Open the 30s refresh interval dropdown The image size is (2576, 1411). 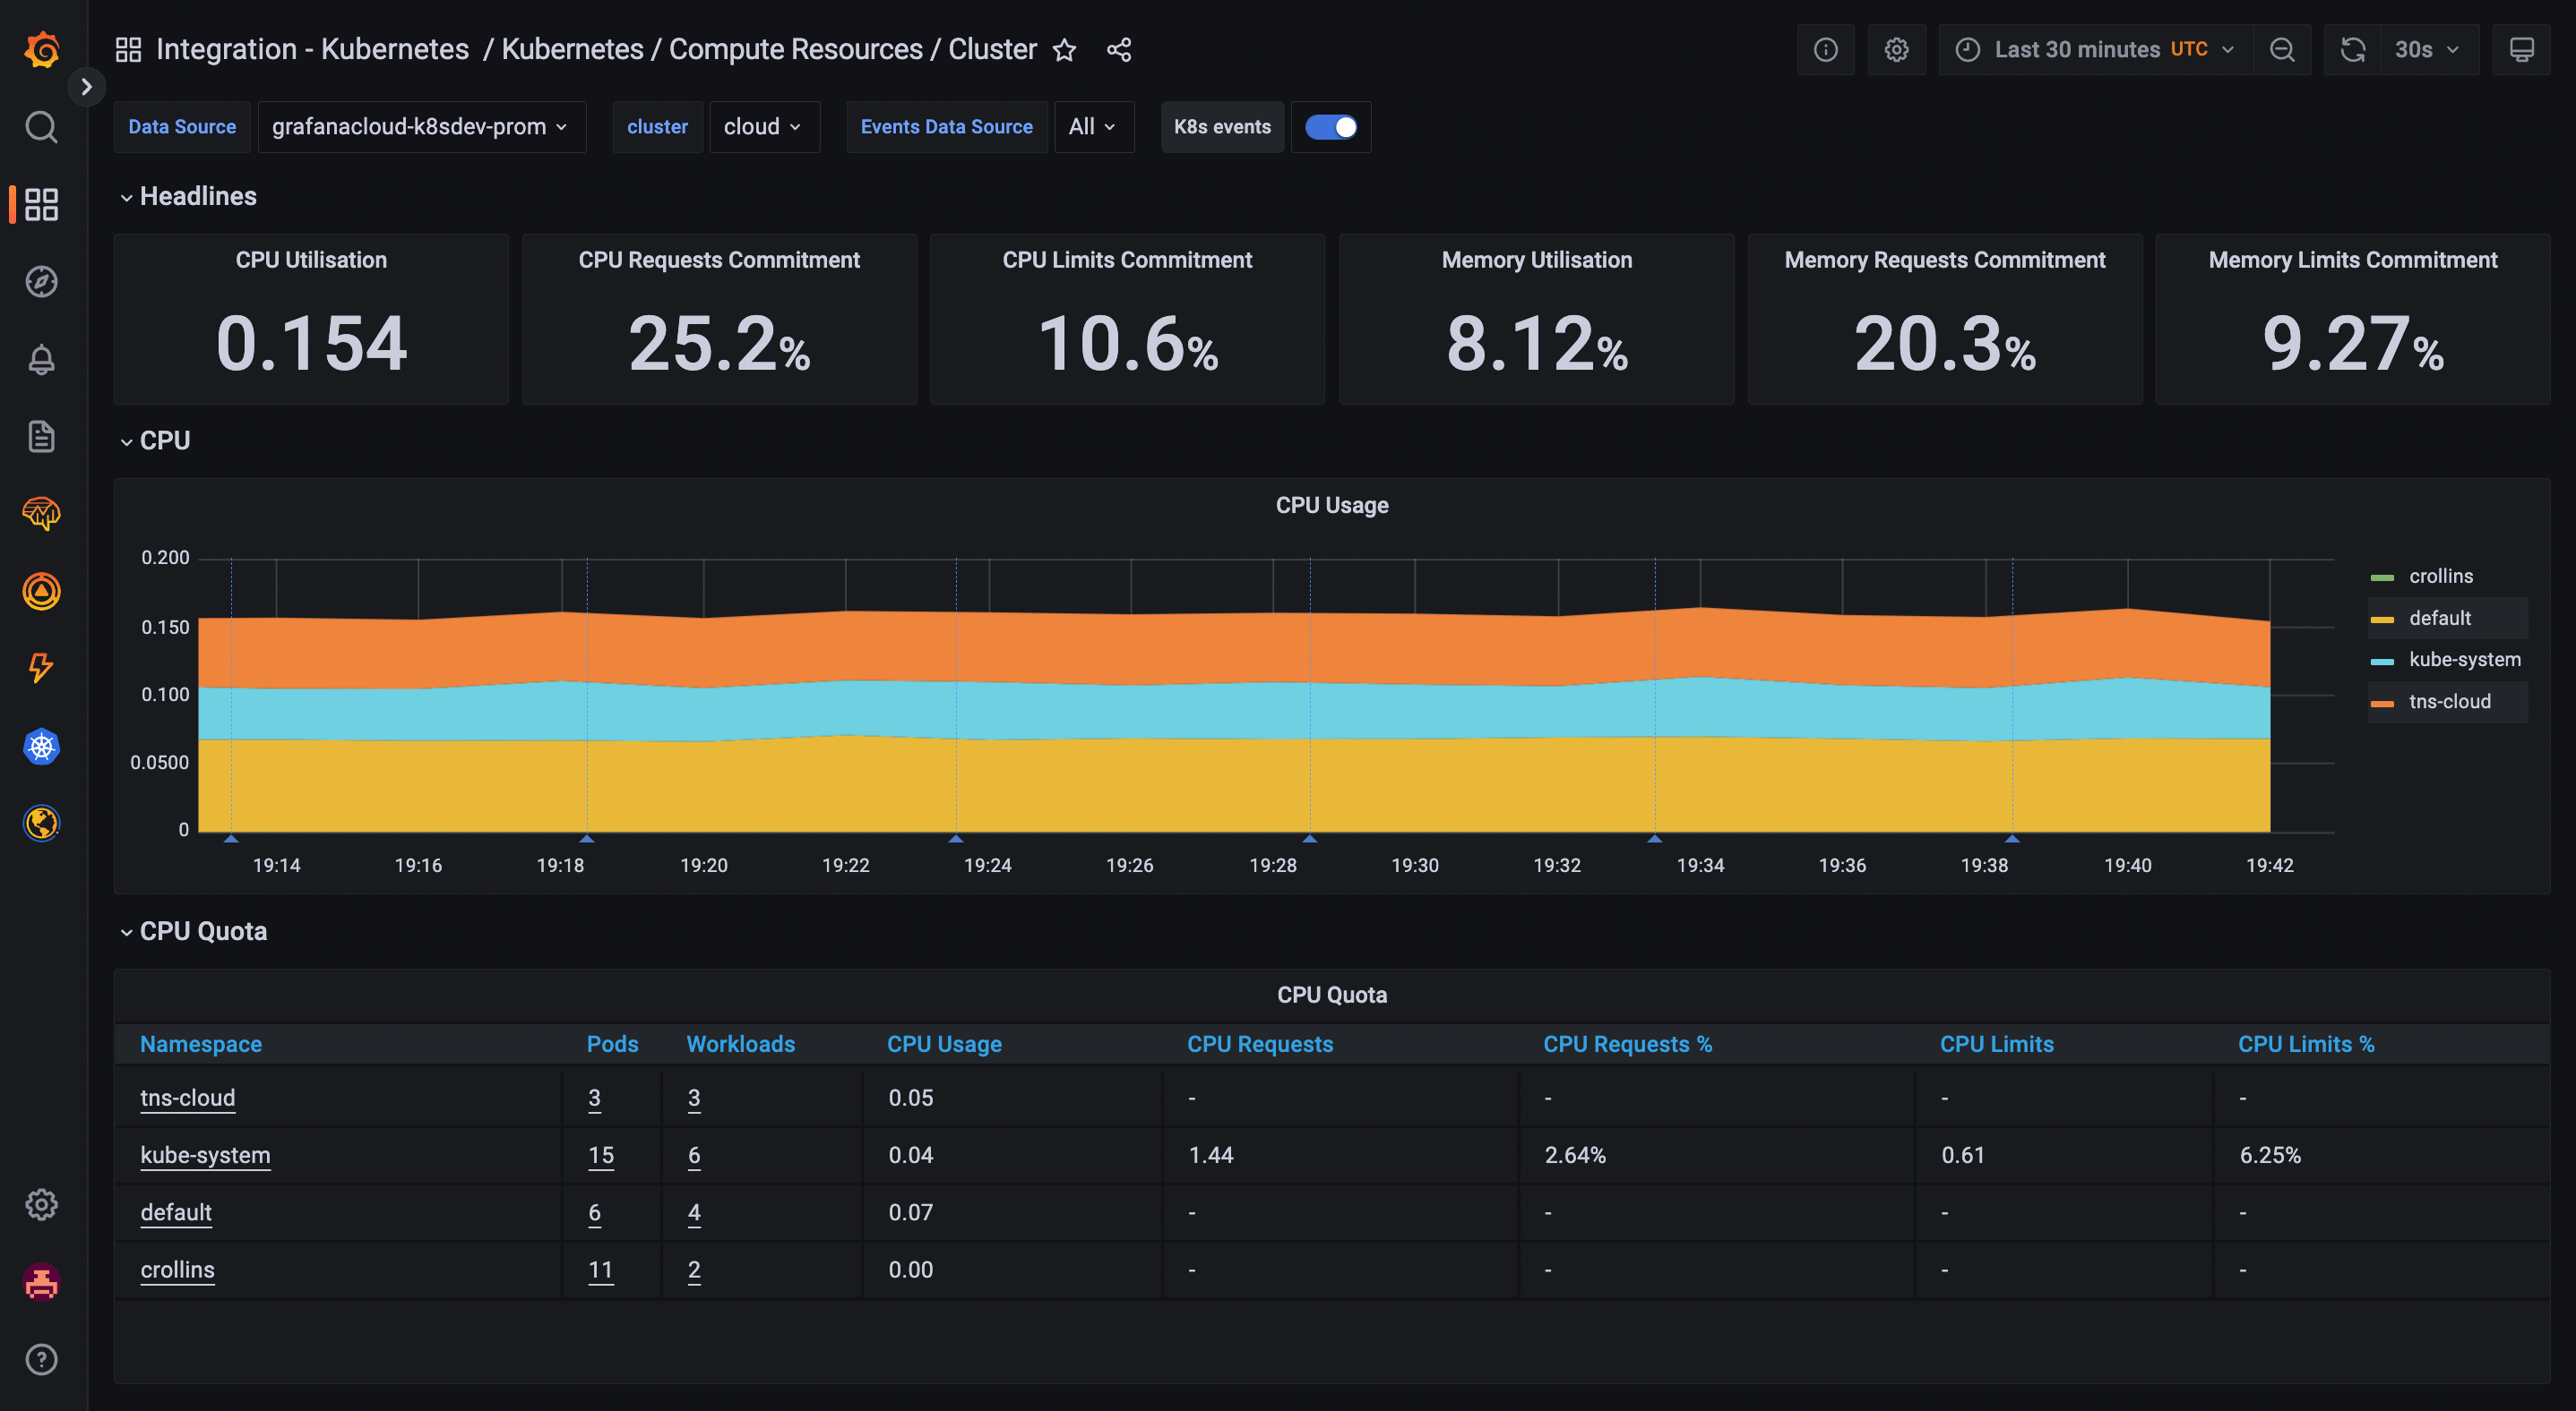point(2428,50)
